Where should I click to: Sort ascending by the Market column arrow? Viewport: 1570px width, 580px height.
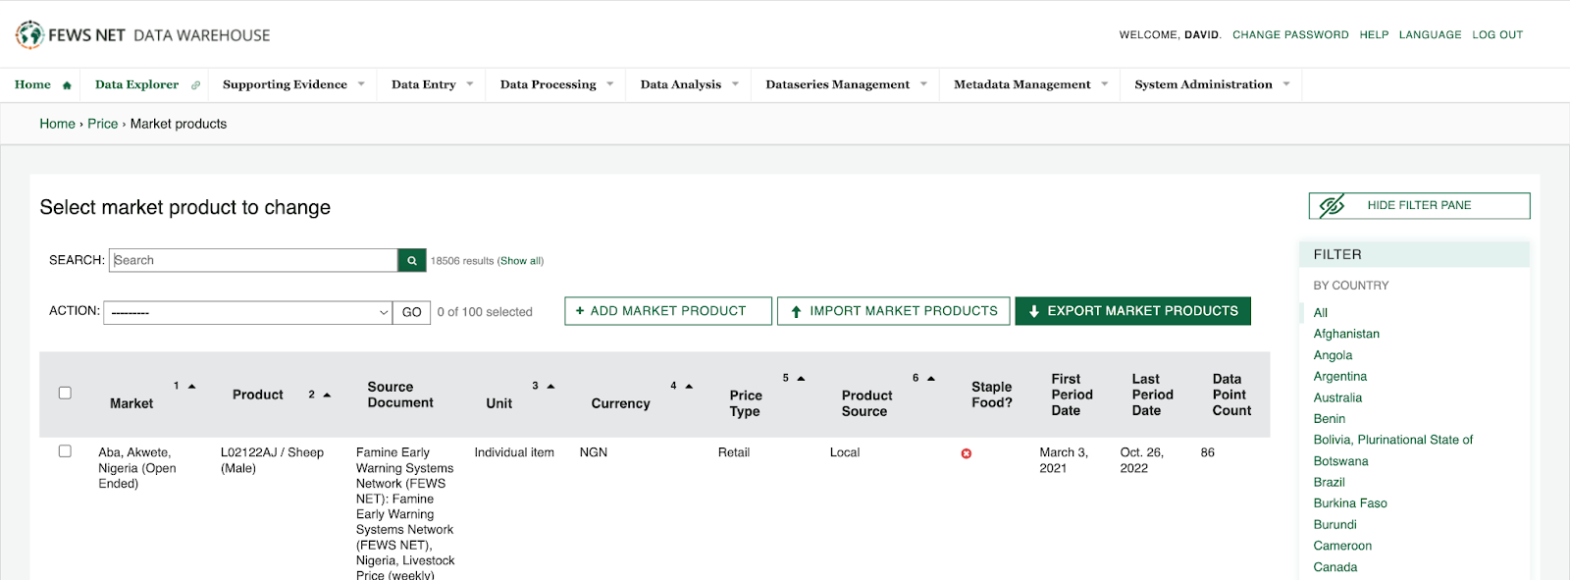[192, 387]
